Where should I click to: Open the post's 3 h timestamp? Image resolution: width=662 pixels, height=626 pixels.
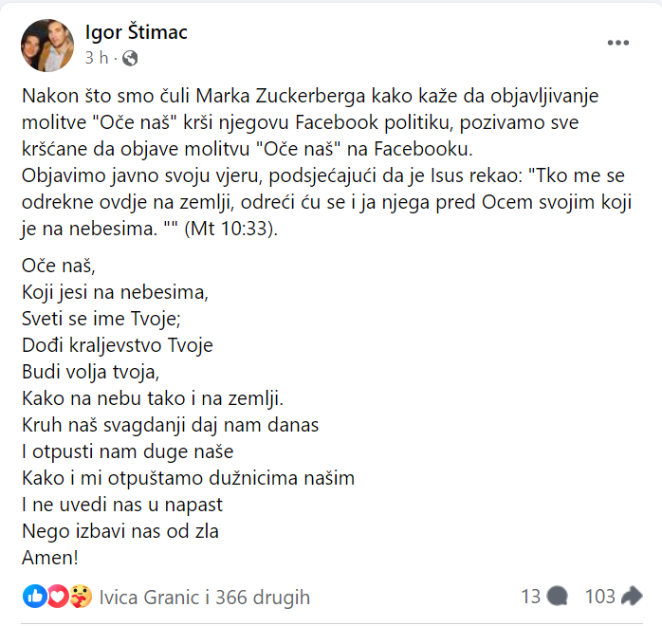click(97, 58)
